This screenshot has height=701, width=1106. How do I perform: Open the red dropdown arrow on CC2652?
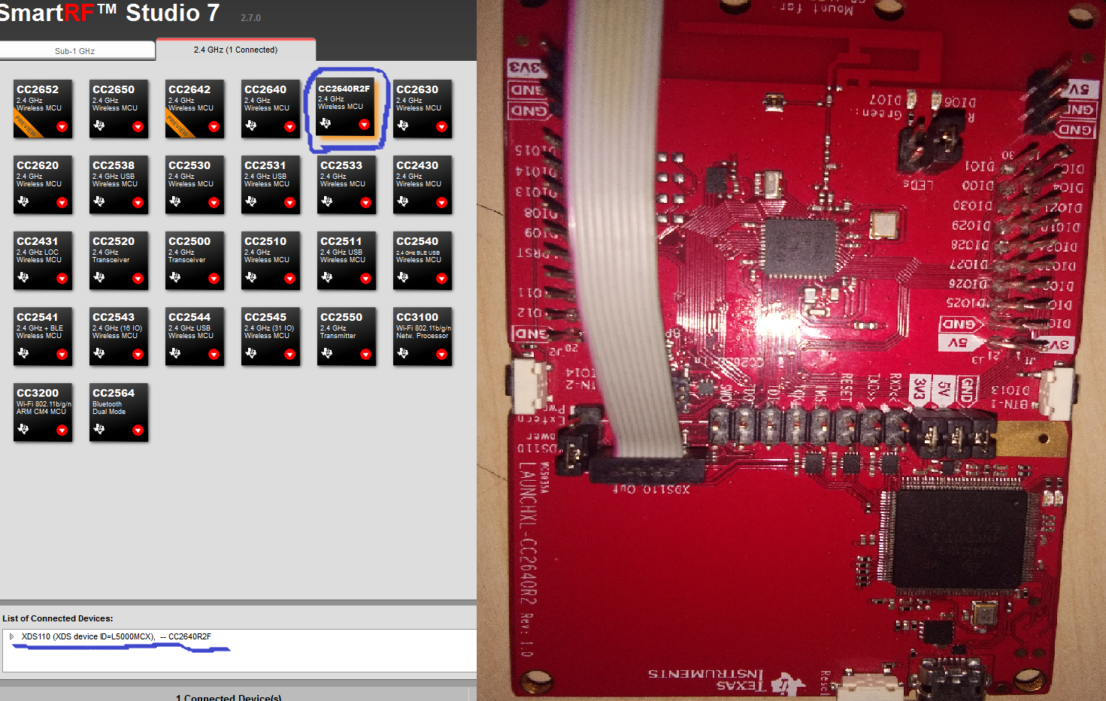(62, 127)
